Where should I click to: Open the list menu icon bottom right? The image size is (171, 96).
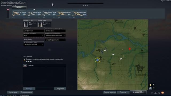(x=152, y=93)
